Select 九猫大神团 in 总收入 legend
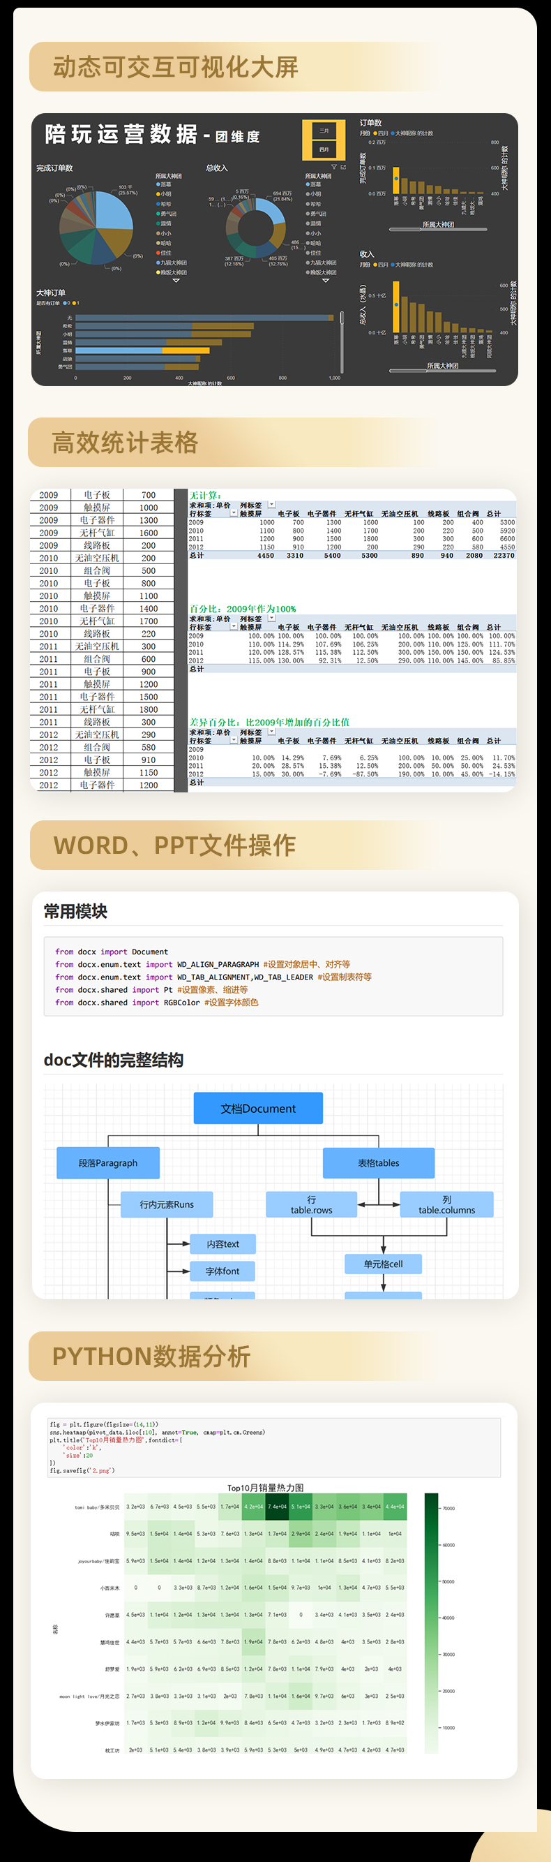Screen dimensions: 551x1862 [322, 263]
